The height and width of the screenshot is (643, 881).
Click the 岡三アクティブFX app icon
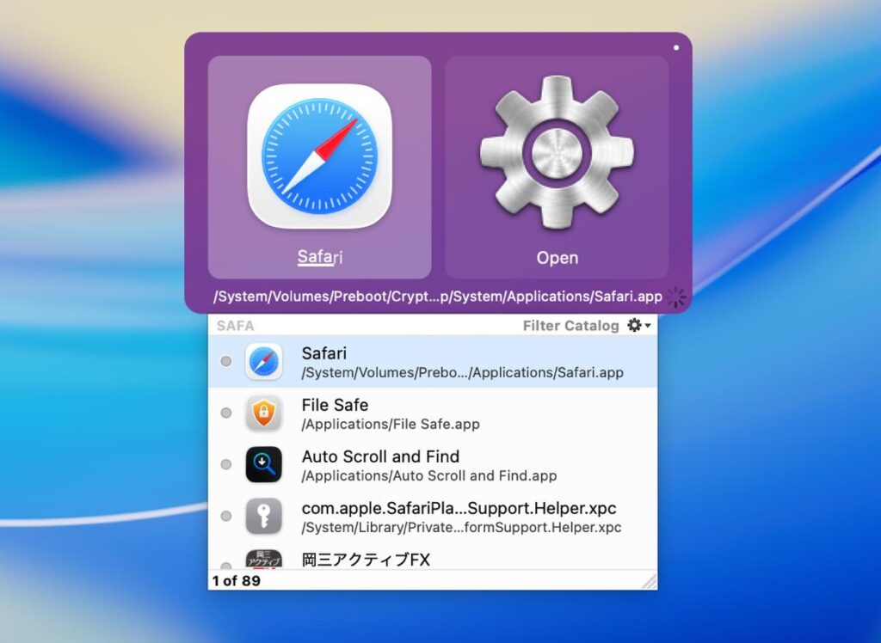click(264, 560)
